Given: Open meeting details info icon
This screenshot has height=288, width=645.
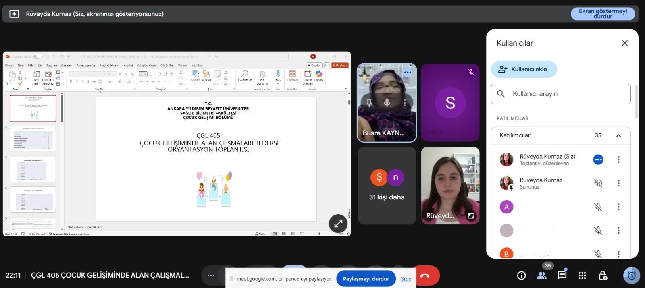Looking at the screenshot, I should tap(521, 276).
